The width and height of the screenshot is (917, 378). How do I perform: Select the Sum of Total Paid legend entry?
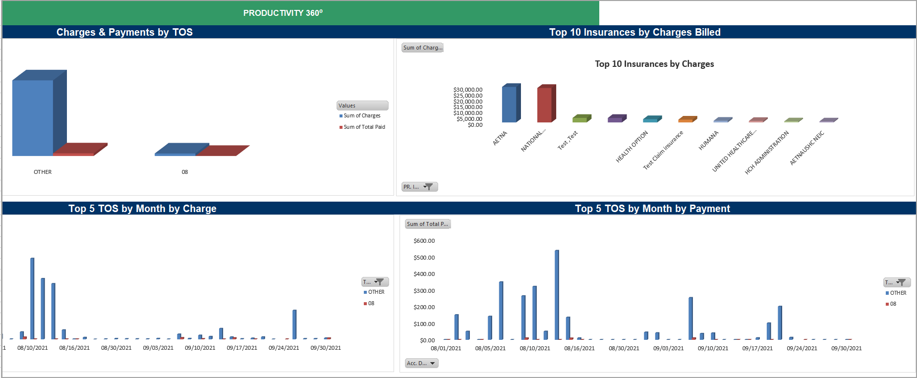click(364, 127)
